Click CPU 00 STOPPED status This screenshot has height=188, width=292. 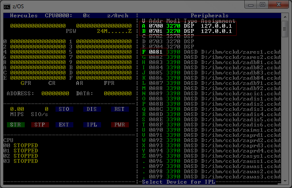tap(21, 146)
